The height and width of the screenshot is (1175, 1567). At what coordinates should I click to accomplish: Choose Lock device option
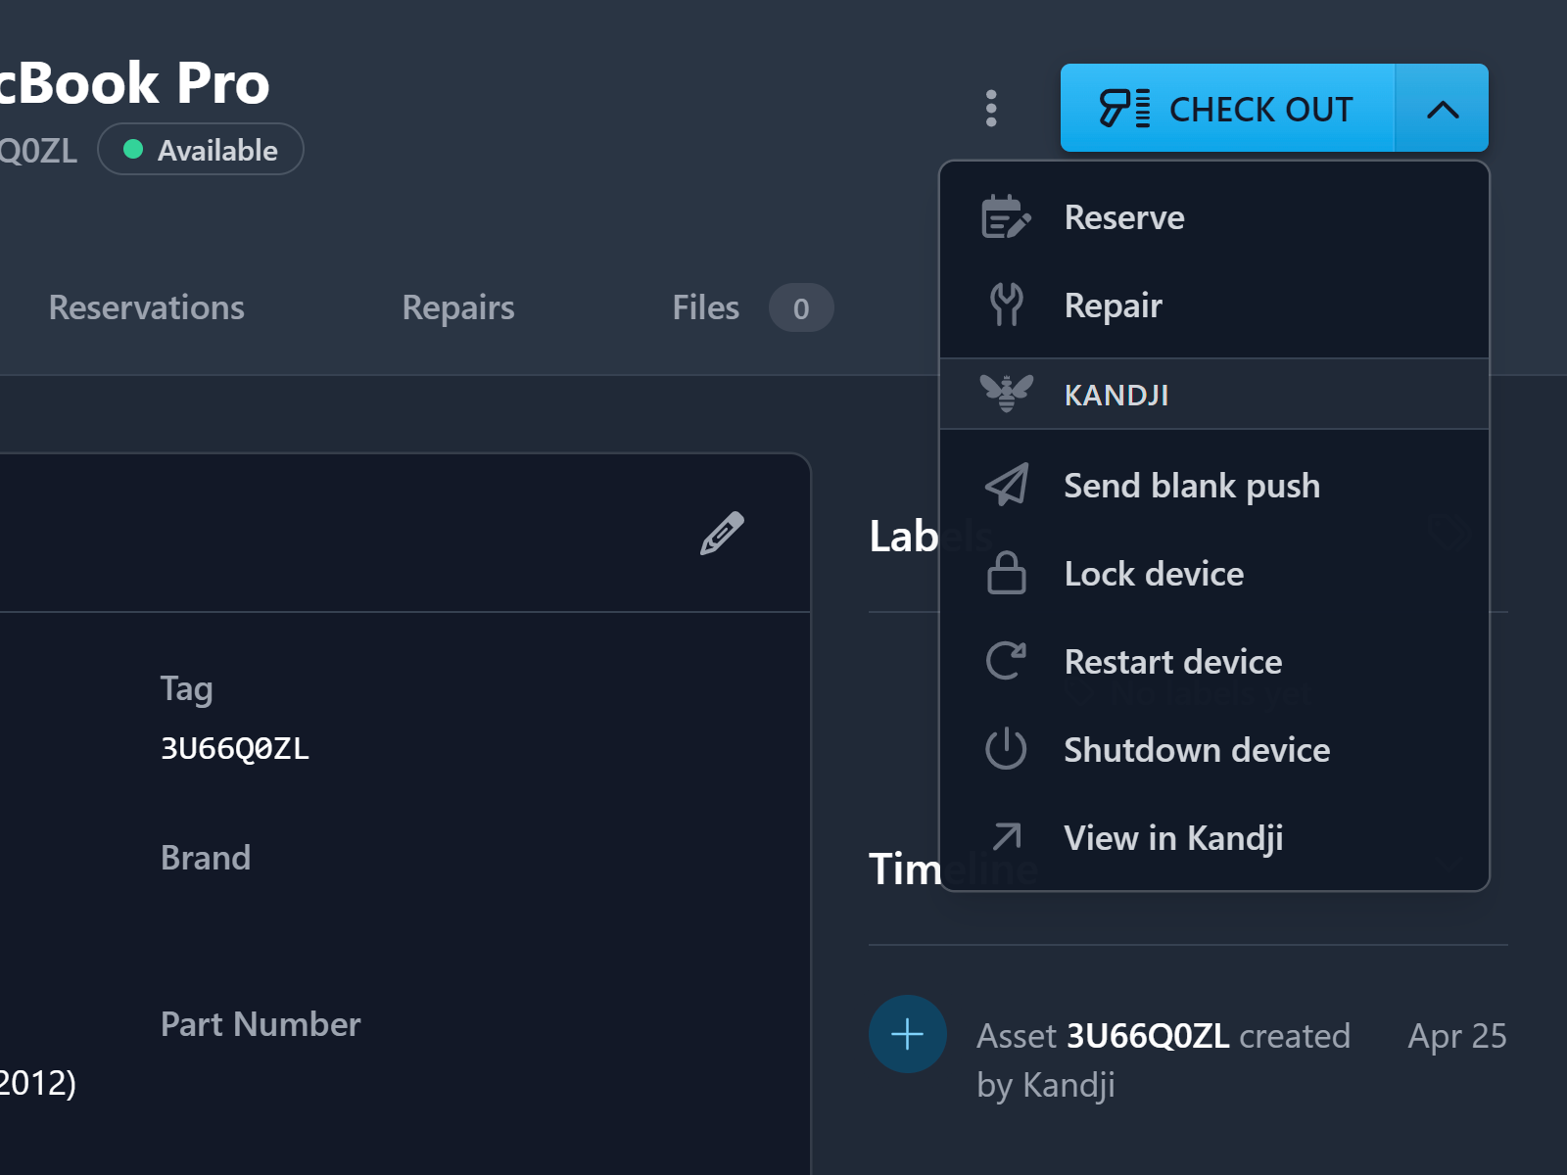point(1214,574)
